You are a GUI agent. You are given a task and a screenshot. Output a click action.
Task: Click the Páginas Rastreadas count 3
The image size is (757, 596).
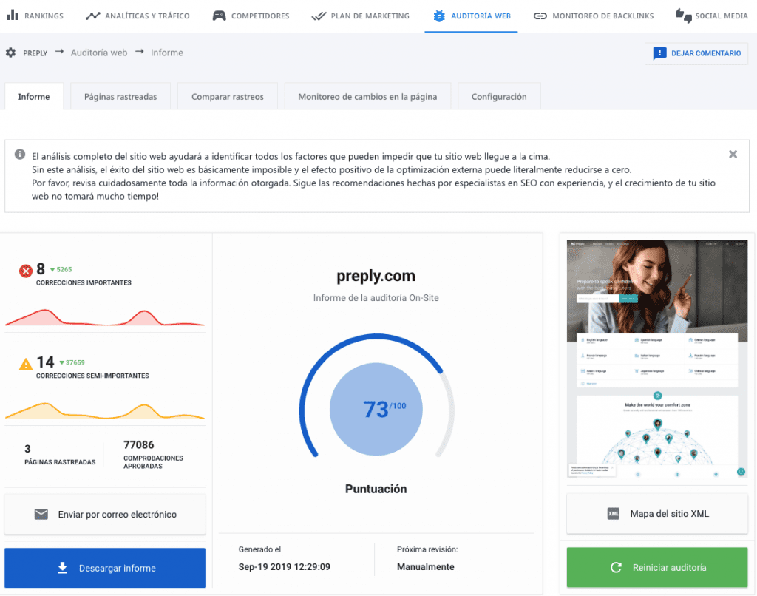tap(27, 449)
